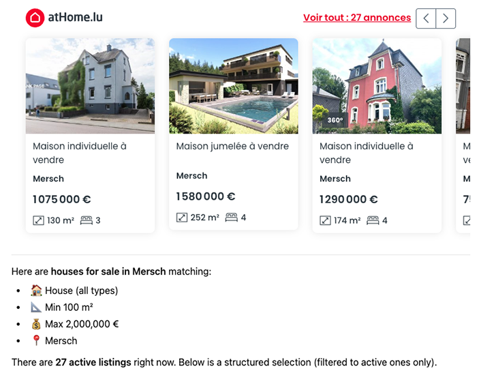Open 'Maison jumelée à vendre' listing title
The image size is (481, 377).
232,146
